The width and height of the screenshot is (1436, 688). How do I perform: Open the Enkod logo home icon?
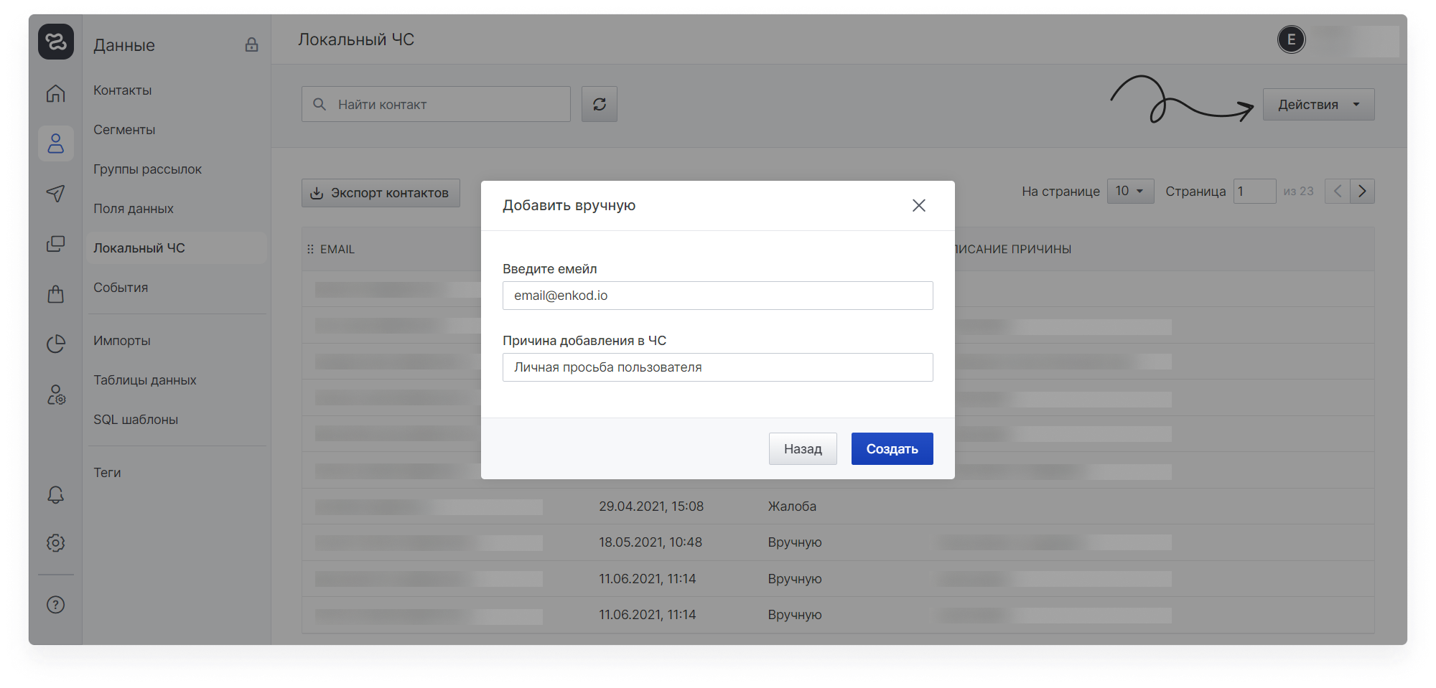click(x=56, y=42)
